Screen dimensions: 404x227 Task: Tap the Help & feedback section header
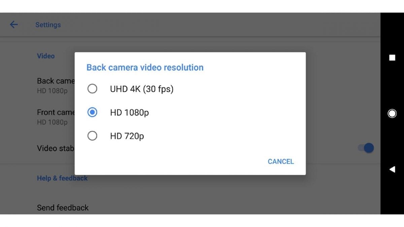[x=62, y=178]
